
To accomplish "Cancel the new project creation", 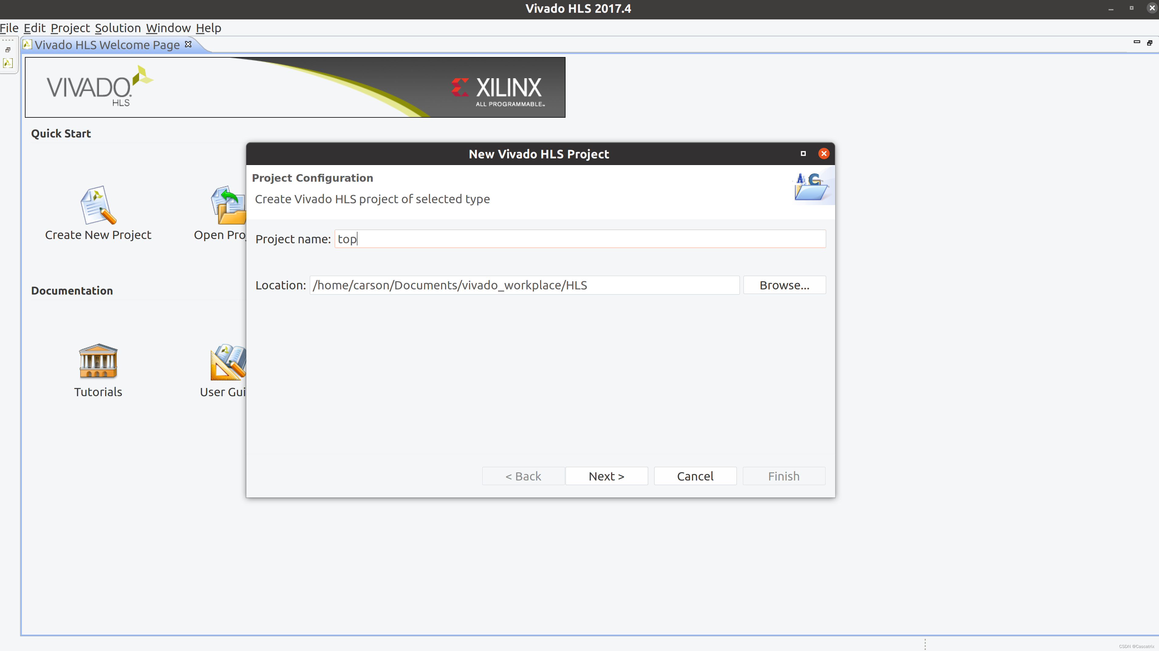I will 694,475.
